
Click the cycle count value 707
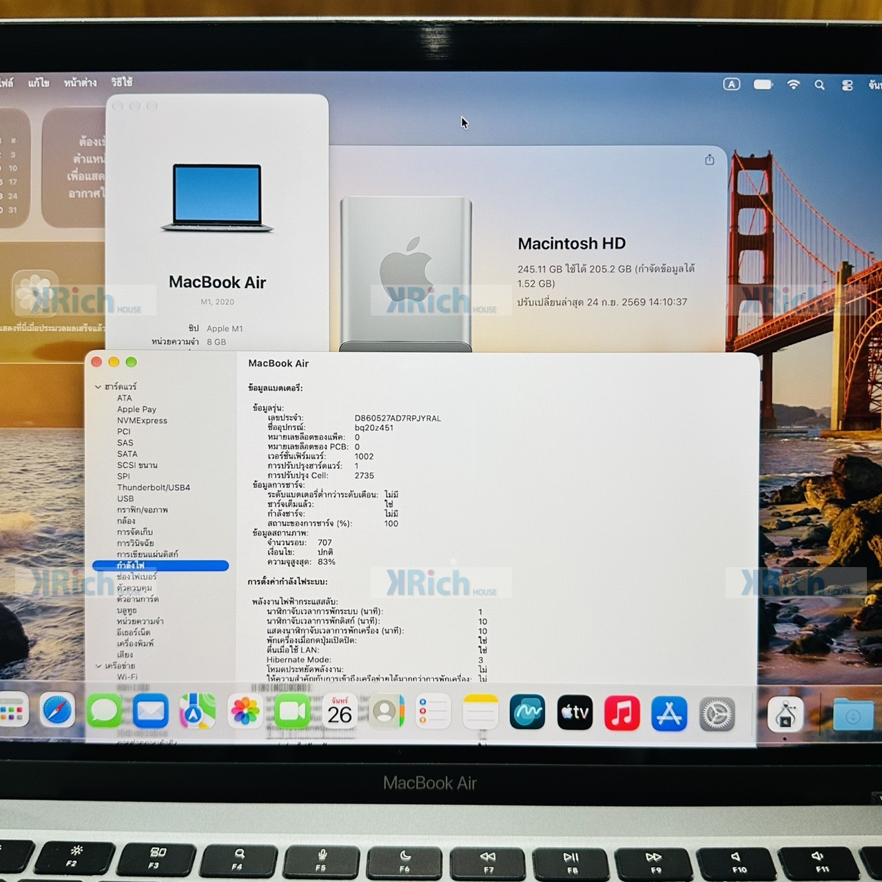(x=325, y=543)
